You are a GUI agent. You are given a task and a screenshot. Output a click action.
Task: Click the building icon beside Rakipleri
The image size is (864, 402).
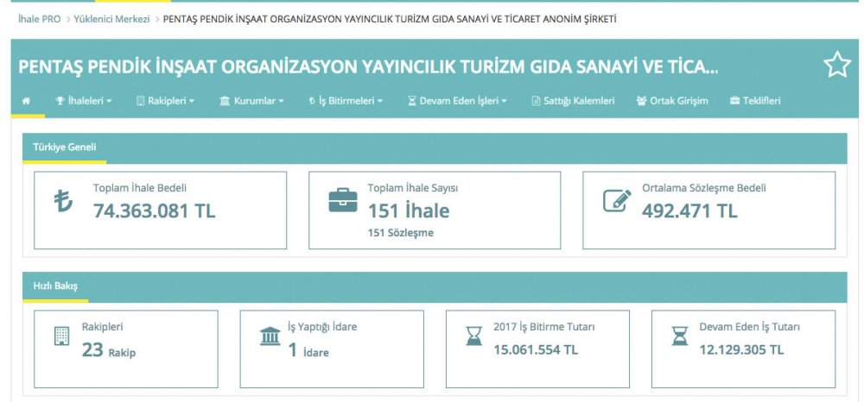[141, 101]
